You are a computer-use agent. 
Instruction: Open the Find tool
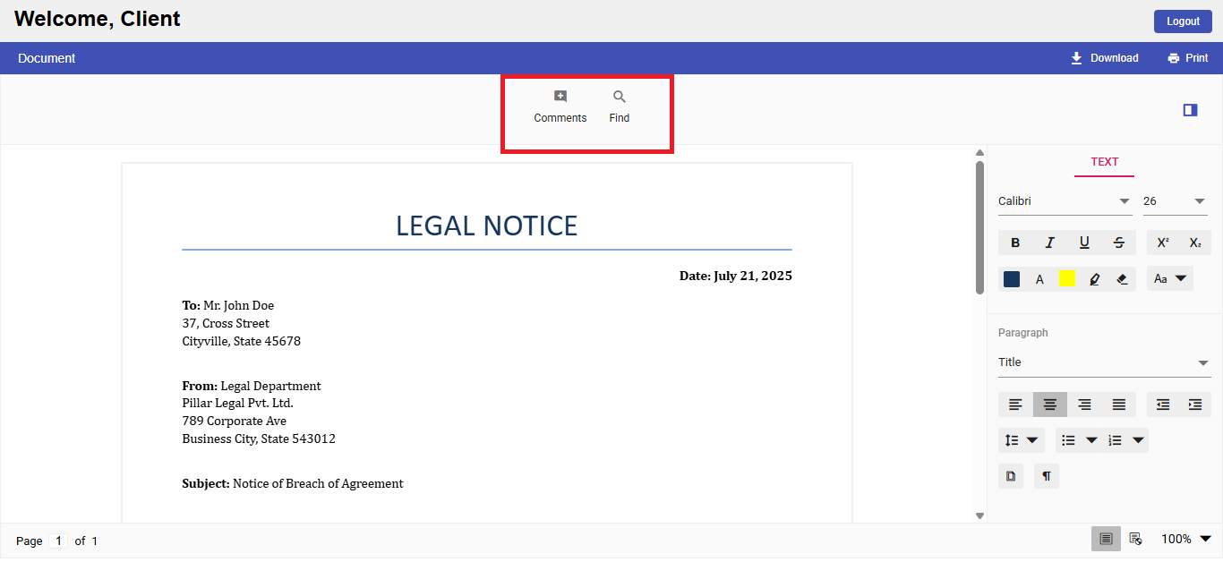pyautogui.click(x=619, y=105)
